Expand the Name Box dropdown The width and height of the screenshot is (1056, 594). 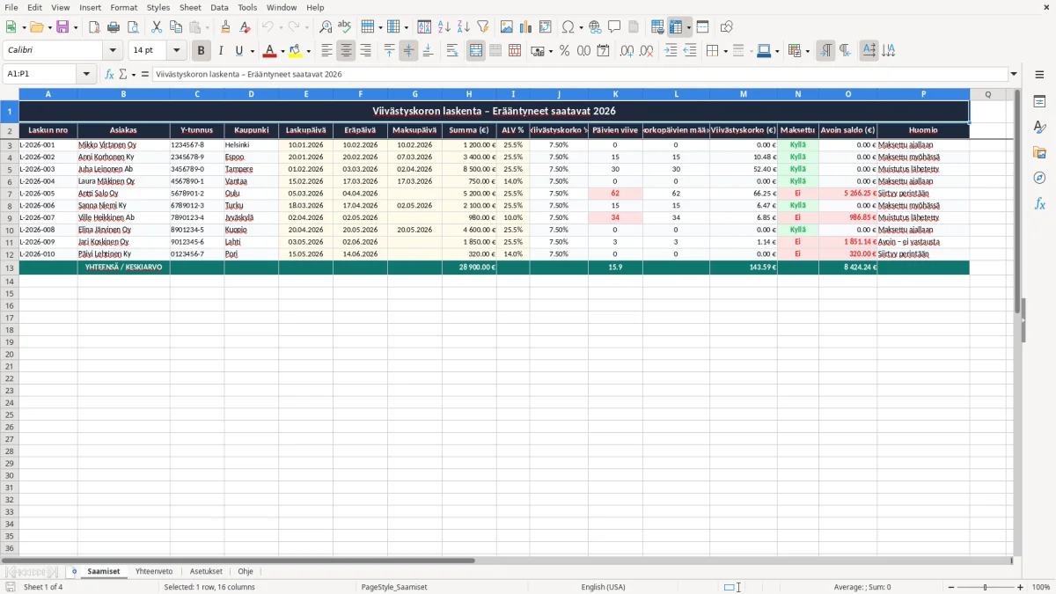pos(91,74)
